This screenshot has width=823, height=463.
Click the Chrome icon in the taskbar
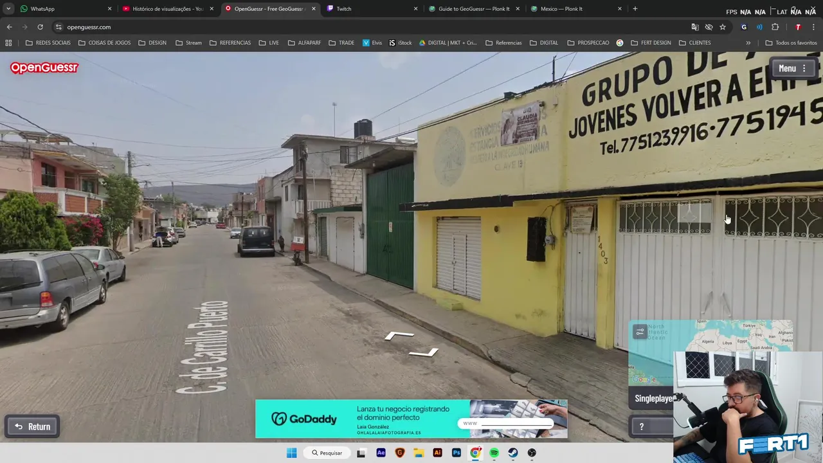point(475,453)
